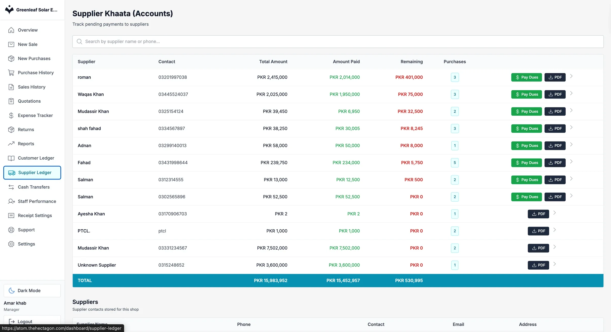
Task: Click the search magnifier icon
Action: (x=79, y=41)
